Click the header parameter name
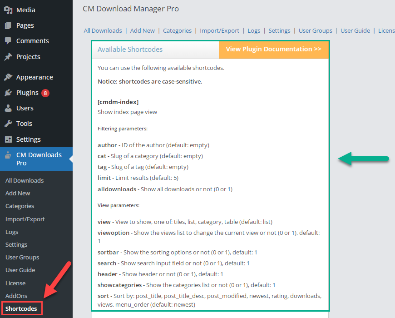 tap(108, 274)
